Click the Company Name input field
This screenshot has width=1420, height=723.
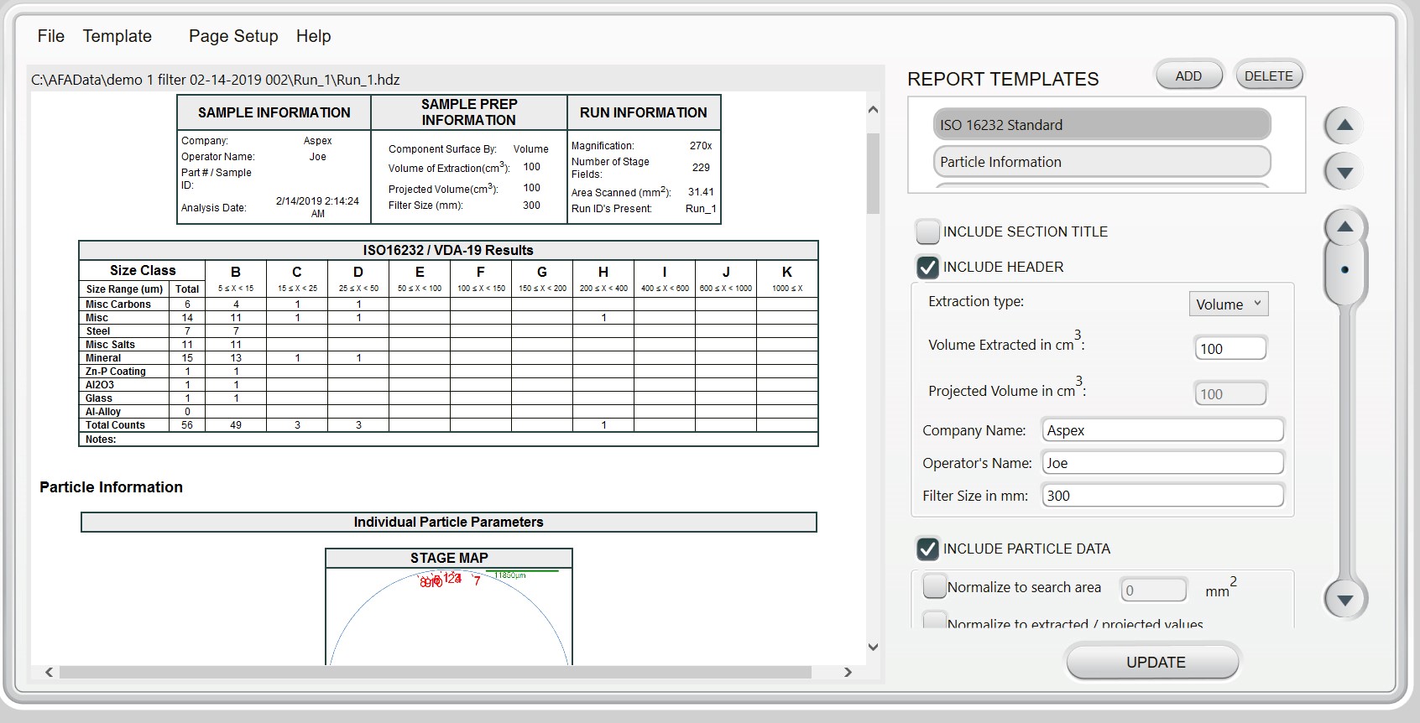pos(1162,430)
